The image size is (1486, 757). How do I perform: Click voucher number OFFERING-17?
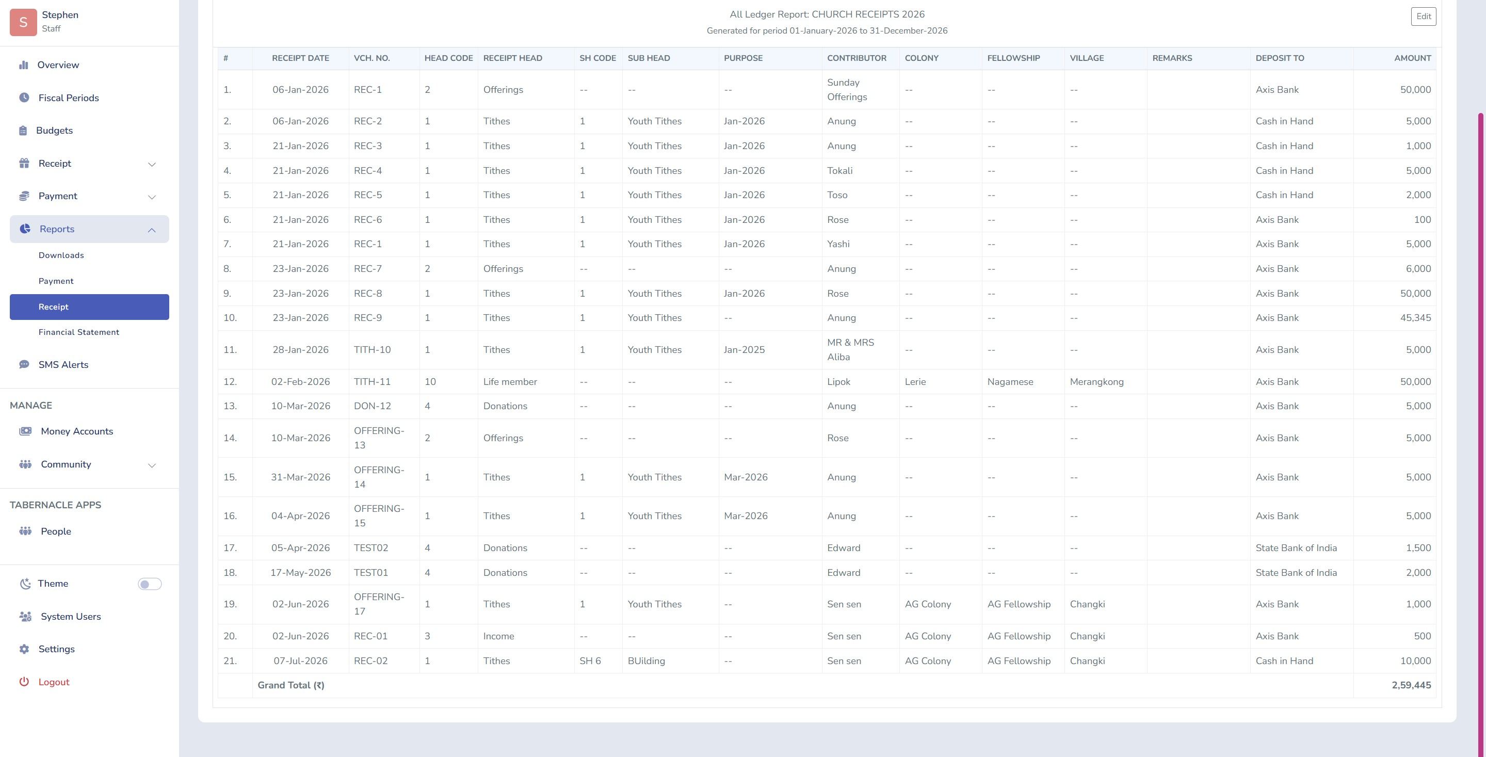tap(379, 604)
